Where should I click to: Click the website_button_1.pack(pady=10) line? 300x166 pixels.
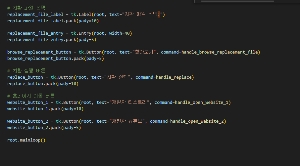click(x=46, y=109)
